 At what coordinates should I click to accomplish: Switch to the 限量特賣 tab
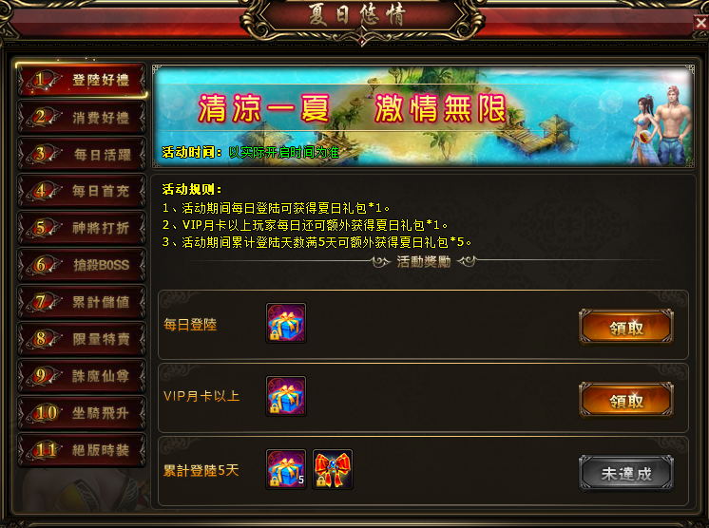point(82,339)
